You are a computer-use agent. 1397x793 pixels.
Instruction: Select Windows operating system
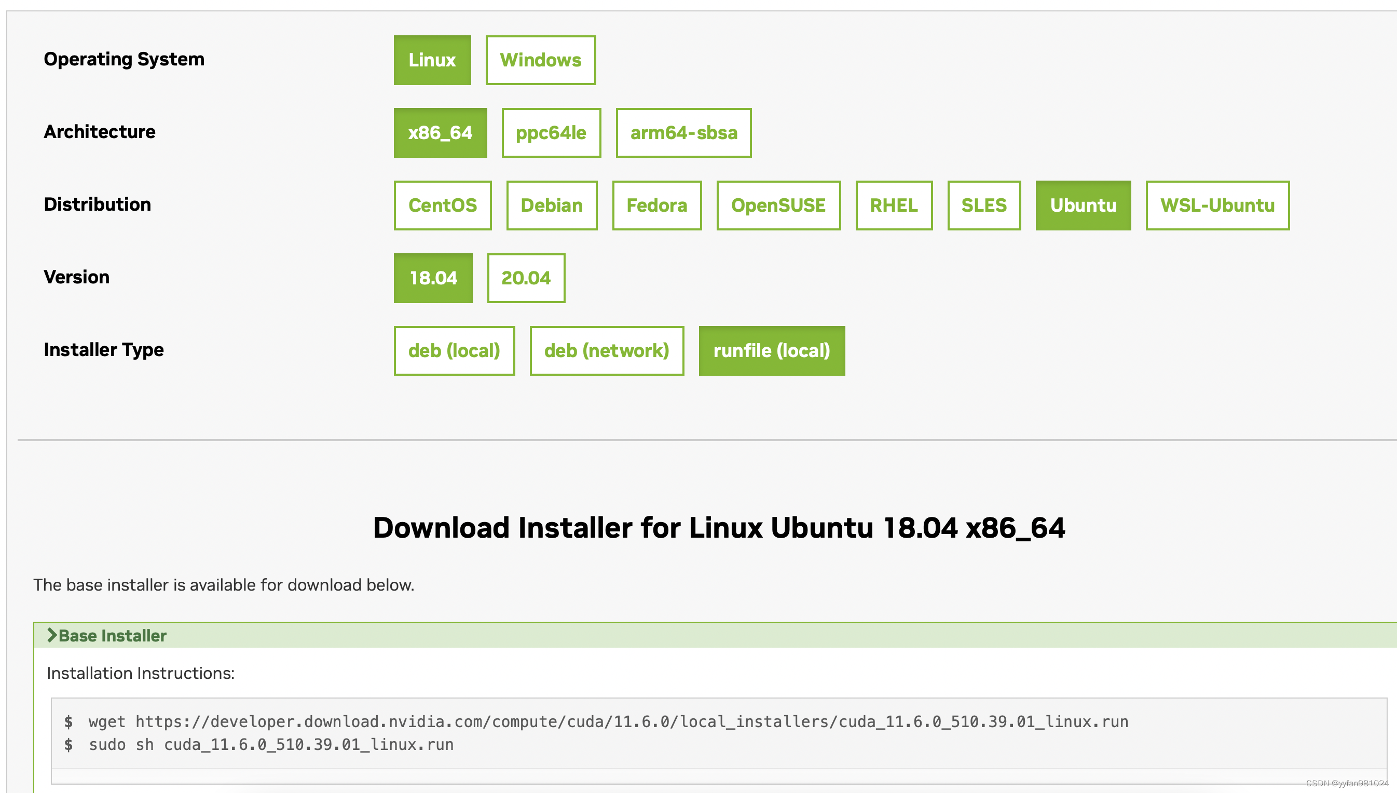[541, 60]
